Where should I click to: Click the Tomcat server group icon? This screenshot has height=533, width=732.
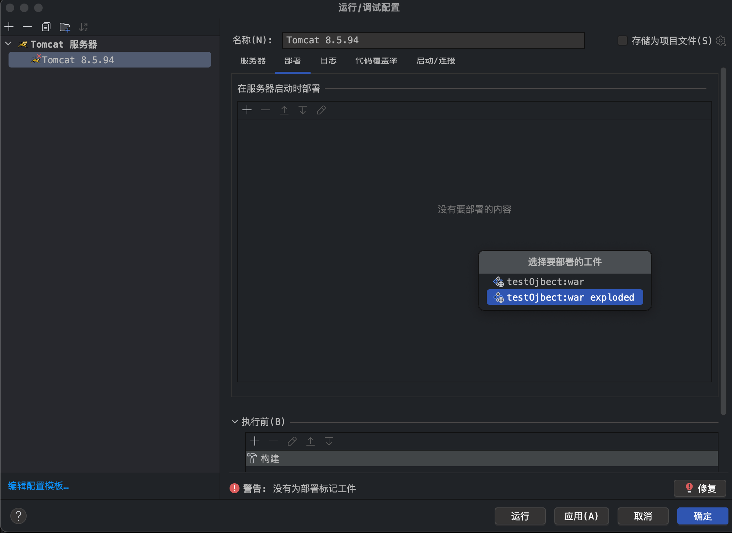(x=23, y=44)
